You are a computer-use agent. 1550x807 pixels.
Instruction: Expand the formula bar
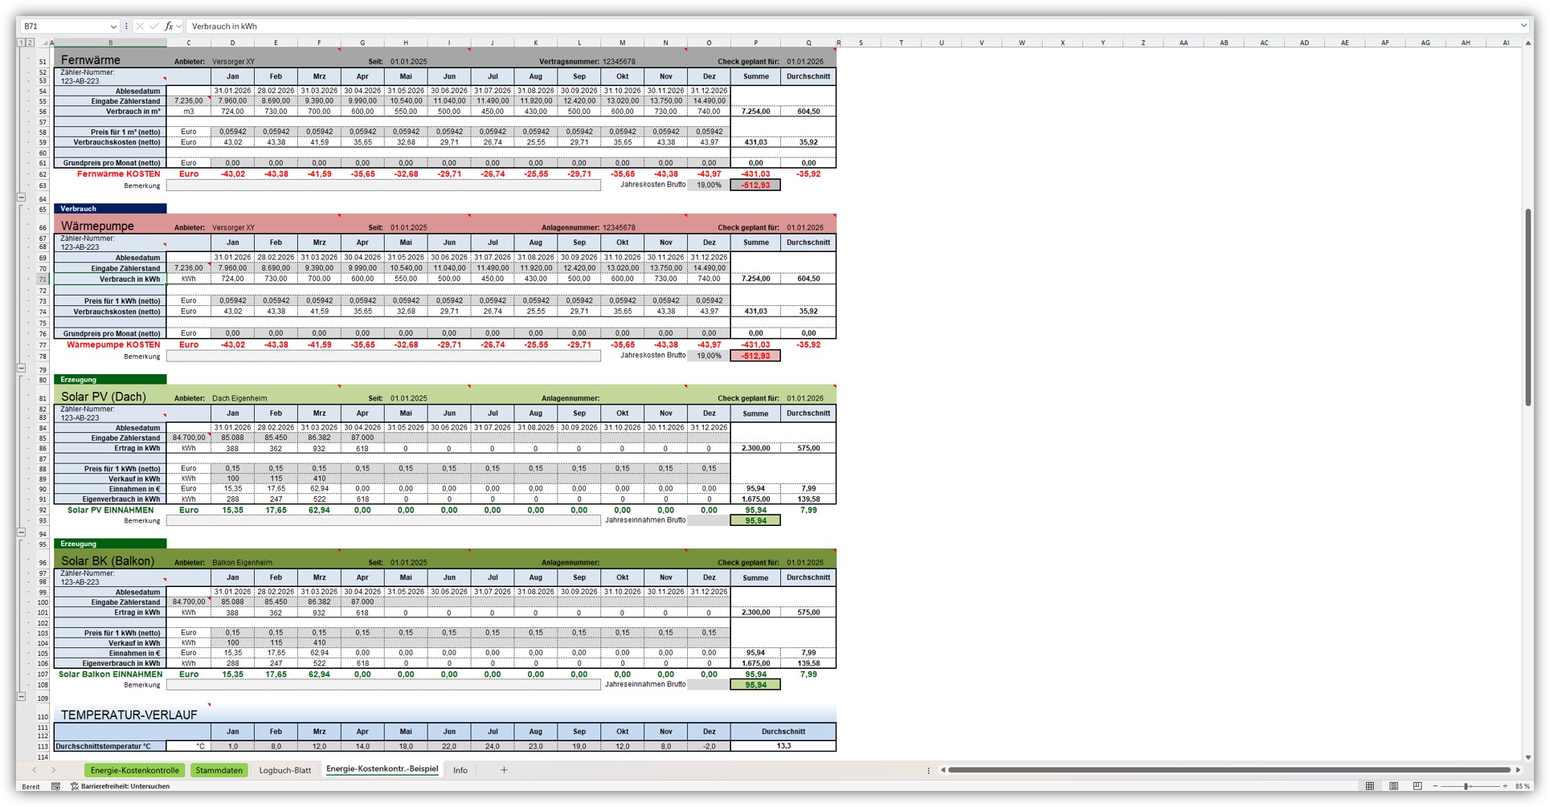pyautogui.click(x=1523, y=26)
